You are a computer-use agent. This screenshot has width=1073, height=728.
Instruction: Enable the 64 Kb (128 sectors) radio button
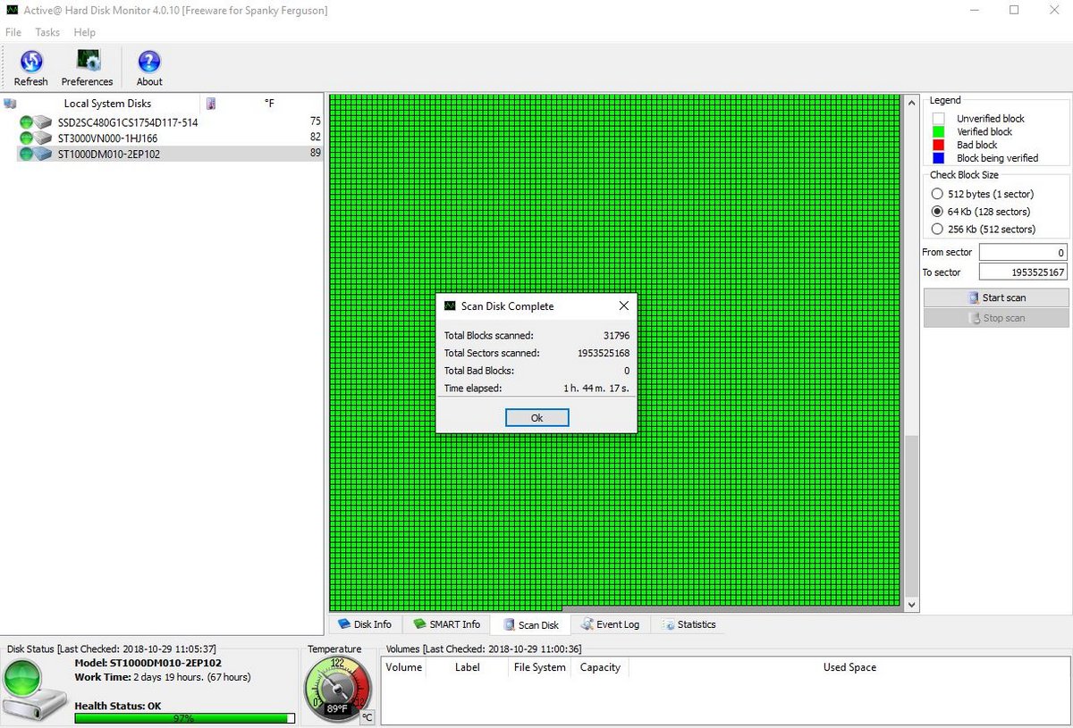937,212
